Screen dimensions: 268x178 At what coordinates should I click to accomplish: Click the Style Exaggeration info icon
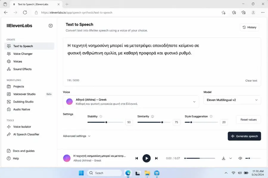[211, 117]
